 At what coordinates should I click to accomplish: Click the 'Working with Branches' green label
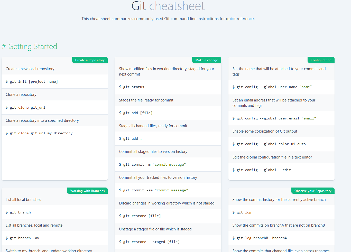coord(87,191)
